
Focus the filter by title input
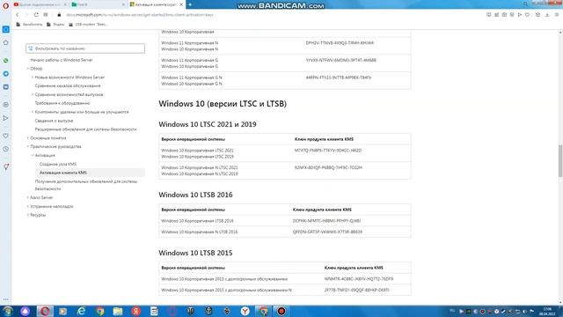85,48
